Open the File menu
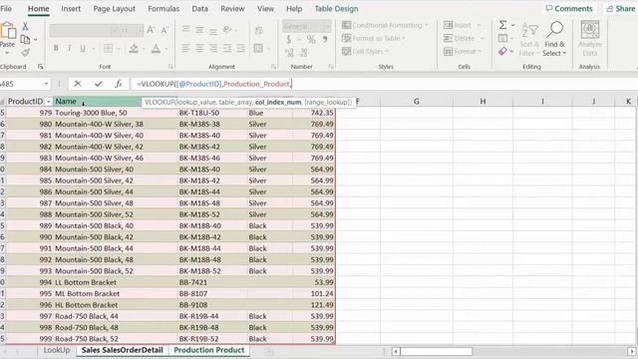Screen dimensions: 638x359 tap(6, 9)
